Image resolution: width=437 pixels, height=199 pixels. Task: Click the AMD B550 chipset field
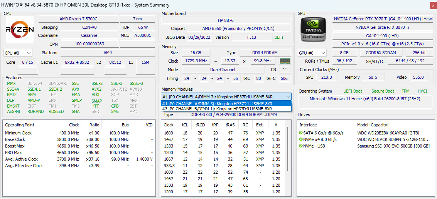point(239,28)
